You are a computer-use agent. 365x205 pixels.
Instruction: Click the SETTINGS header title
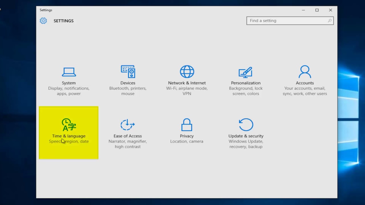coord(64,21)
